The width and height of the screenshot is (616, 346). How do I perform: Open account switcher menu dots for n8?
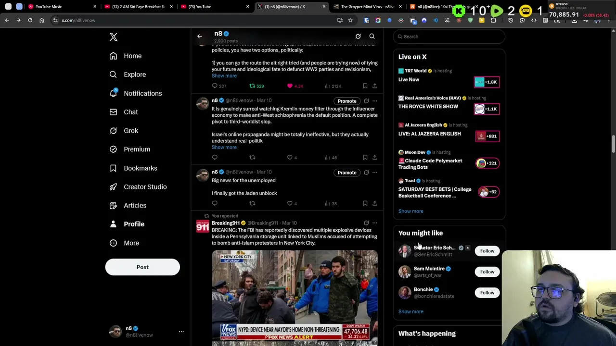point(181,332)
